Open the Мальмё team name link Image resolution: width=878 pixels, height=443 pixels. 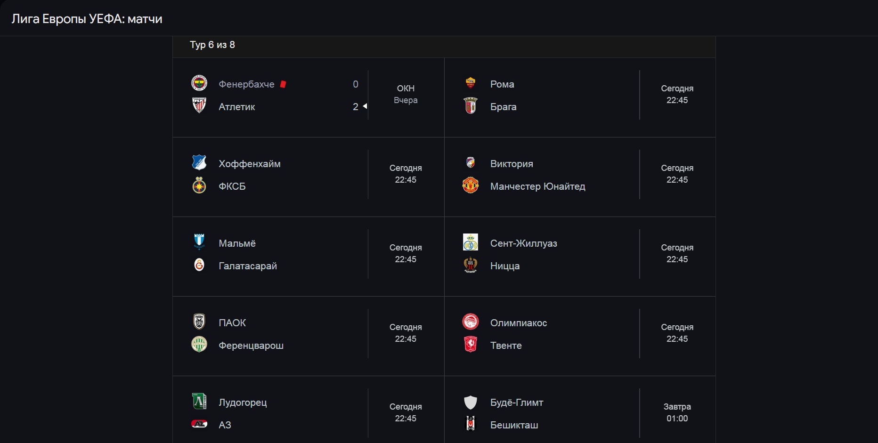[237, 243]
